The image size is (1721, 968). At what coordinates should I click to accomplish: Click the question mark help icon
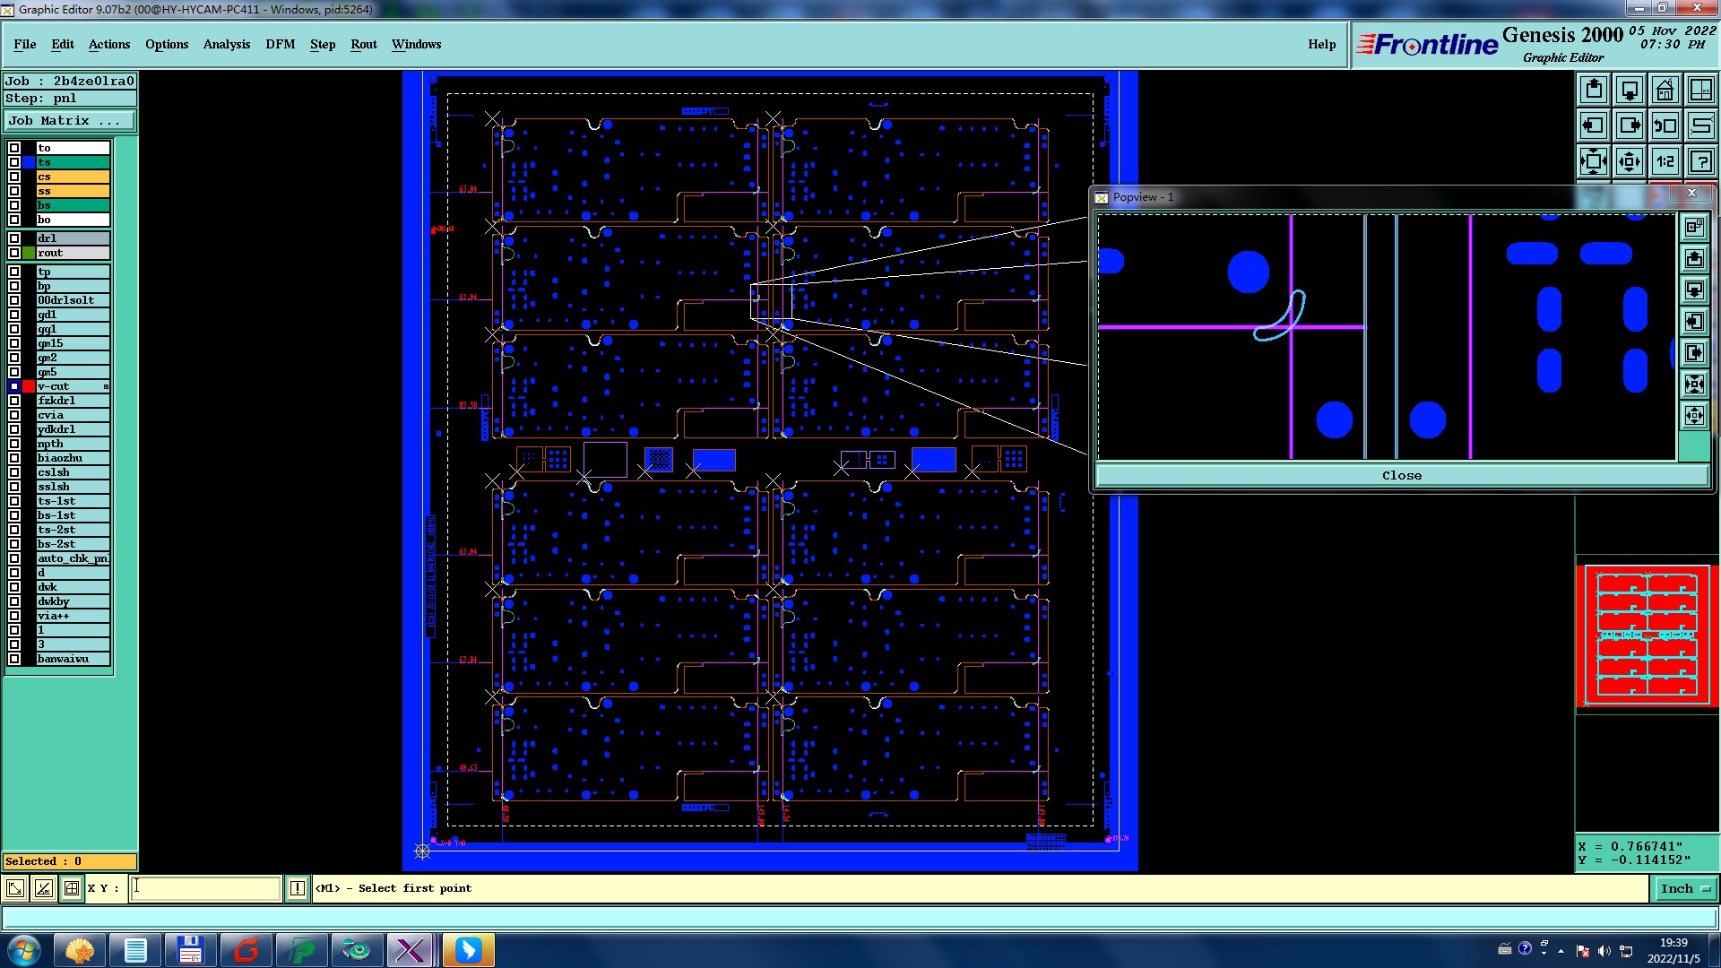pyautogui.click(x=1700, y=161)
